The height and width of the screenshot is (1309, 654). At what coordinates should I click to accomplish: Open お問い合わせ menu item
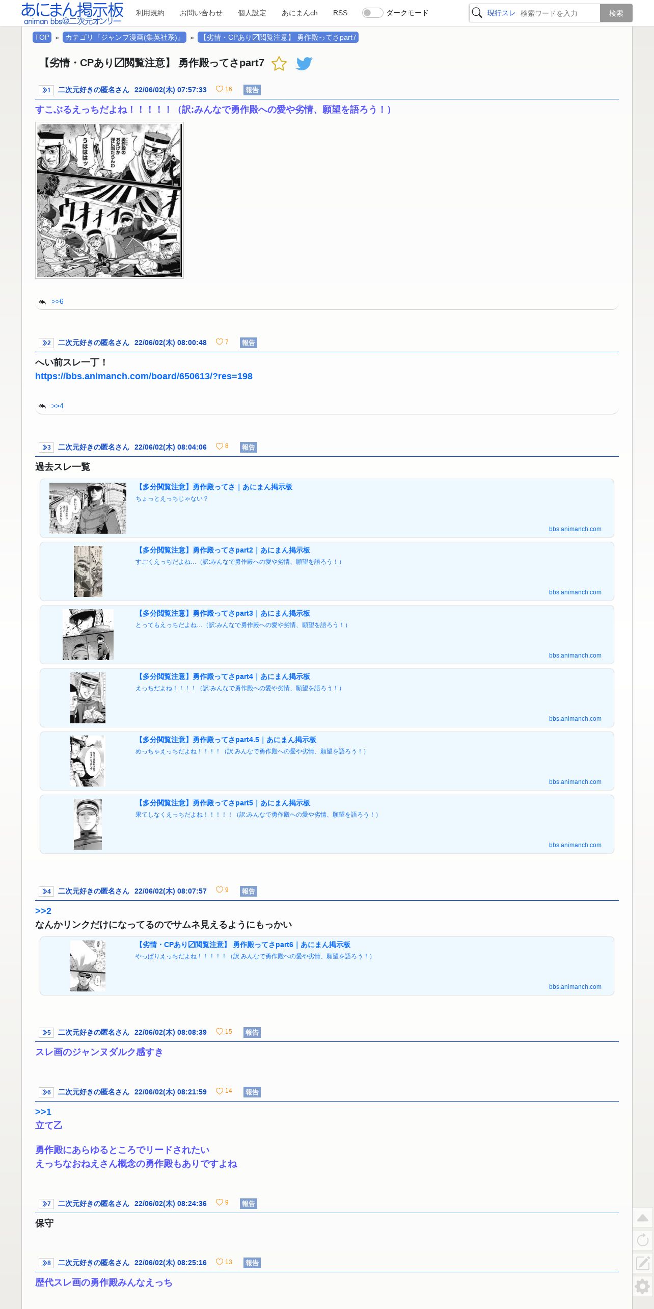coord(201,13)
